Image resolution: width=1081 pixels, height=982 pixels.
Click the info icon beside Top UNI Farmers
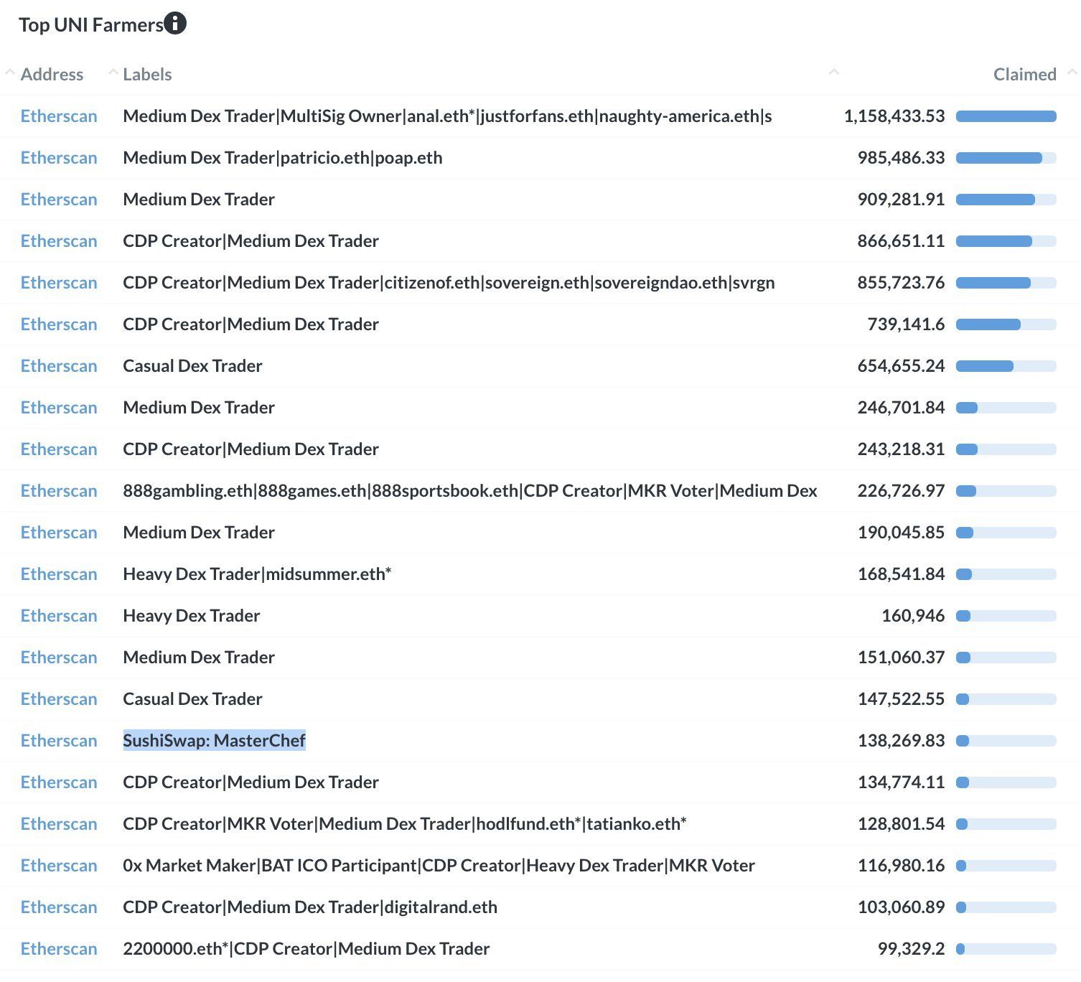pyautogui.click(x=175, y=24)
